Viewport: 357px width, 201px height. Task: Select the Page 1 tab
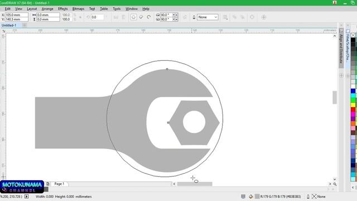59,184
